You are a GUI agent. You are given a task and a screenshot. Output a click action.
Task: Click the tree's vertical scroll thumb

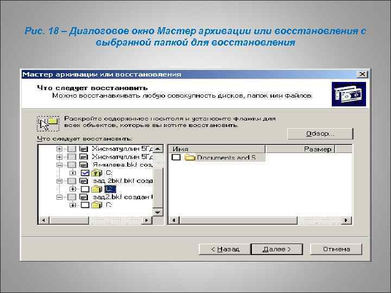(x=158, y=188)
